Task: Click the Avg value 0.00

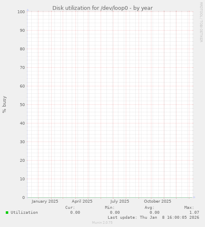Action: pos(155,213)
